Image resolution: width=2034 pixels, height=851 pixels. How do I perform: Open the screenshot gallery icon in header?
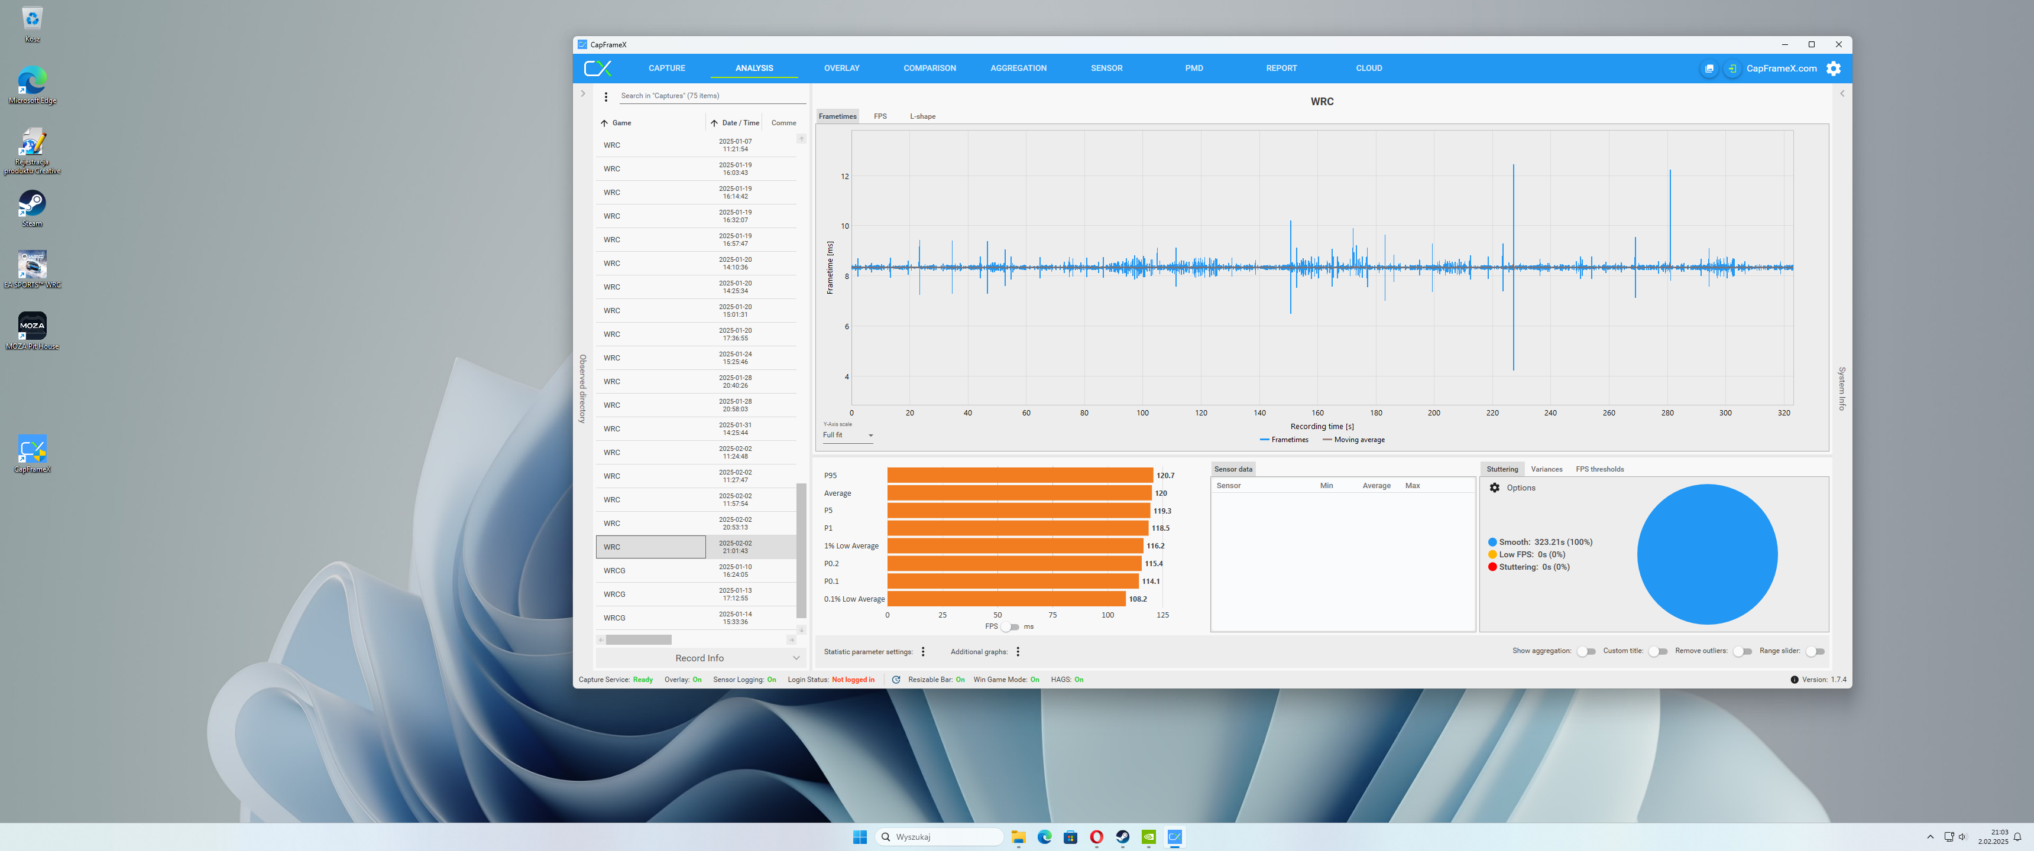1709,69
